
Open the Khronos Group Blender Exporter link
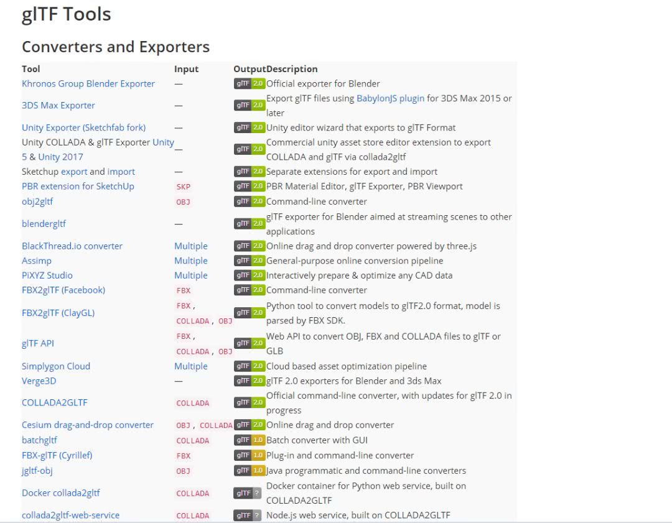pos(88,83)
